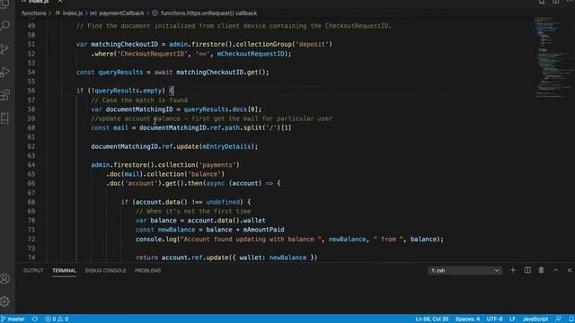Image resolution: width=575 pixels, height=323 pixels.
Task: Change end of line sequence LF
Action: click(512, 319)
